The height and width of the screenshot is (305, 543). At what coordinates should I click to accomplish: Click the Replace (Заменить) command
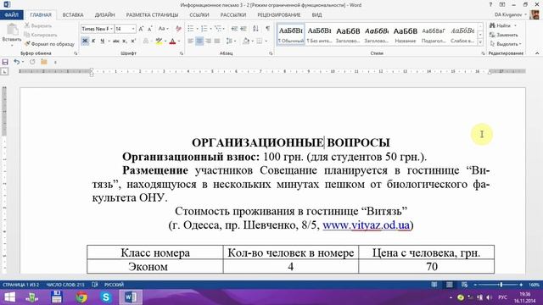tap(504, 35)
